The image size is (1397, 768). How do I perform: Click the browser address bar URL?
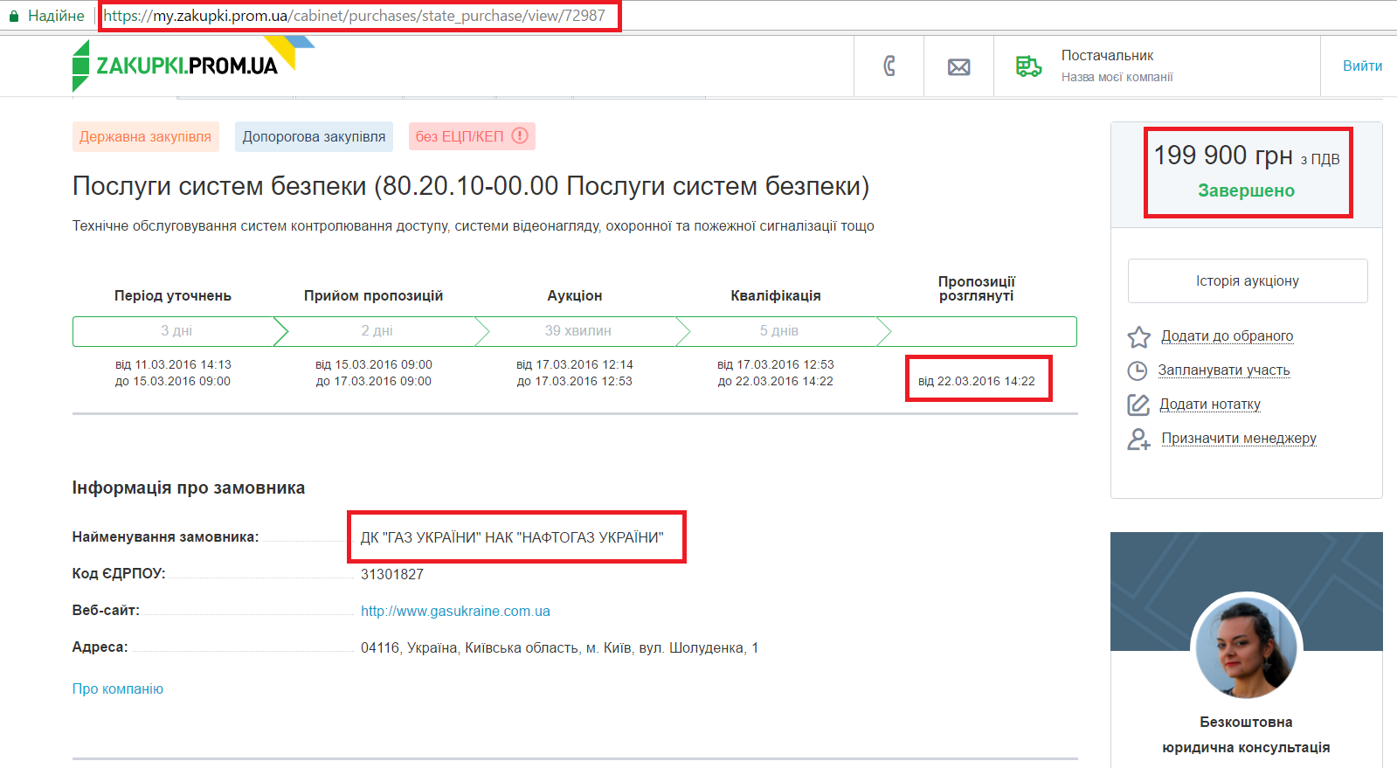tap(354, 16)
